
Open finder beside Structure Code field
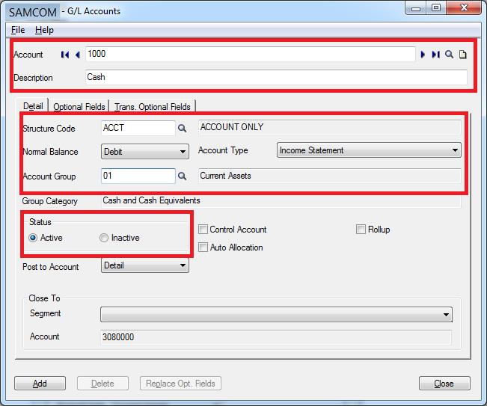[x=182, y=129]
